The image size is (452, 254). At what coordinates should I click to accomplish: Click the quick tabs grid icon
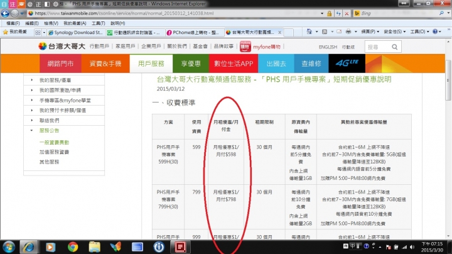[38, 33]
